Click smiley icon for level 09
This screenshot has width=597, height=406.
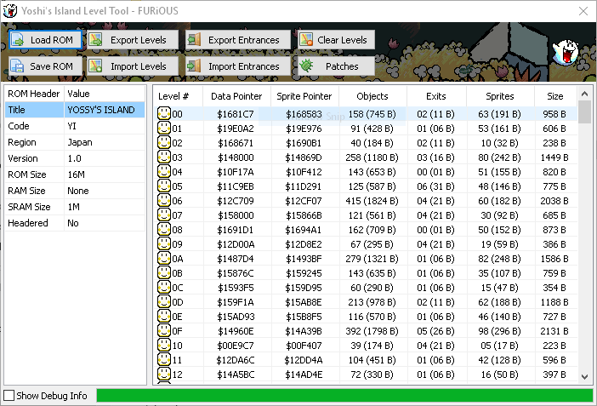coord(164,244)
